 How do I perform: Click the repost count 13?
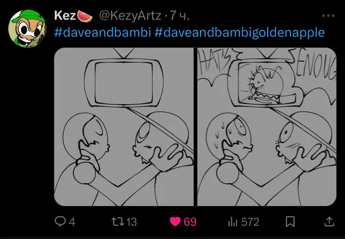click(x=132, y=222)
